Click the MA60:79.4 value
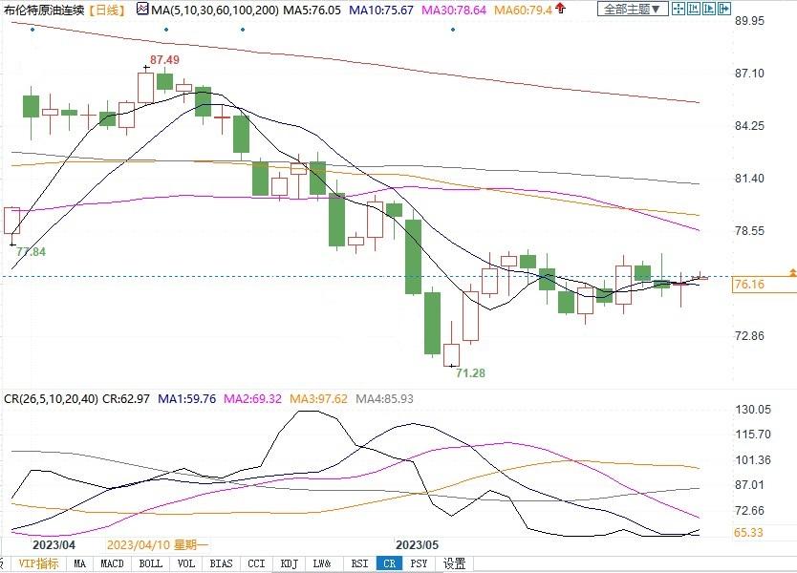This screenshot has height=573, width=797. (x=523, y=10)
